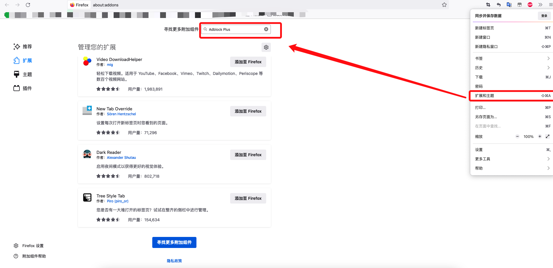
Task: Open 下载 downloads from the menu
Action: (513, 77)
